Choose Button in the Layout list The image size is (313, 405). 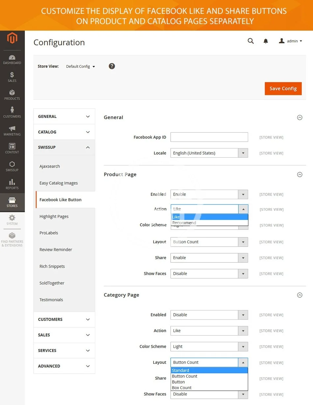210,382
